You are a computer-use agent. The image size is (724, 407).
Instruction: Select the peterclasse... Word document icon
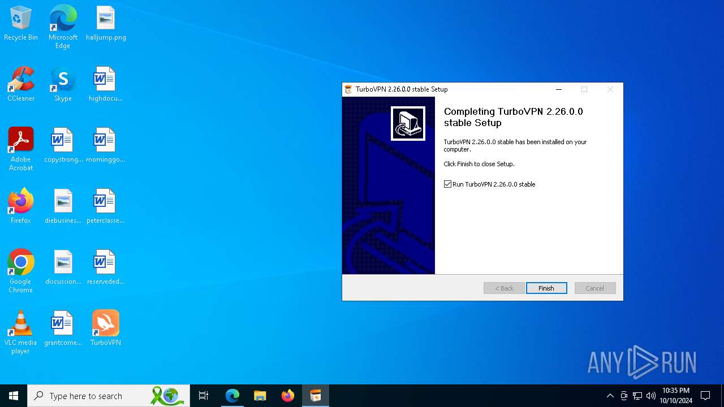click(105, 207)
